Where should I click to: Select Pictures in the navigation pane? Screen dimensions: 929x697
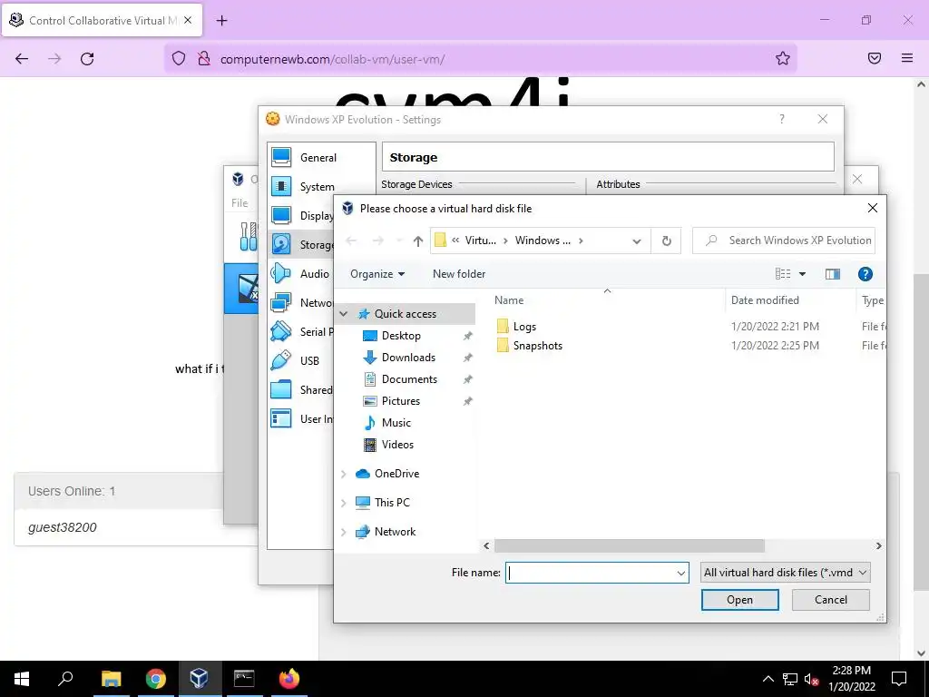(x=400, y=401)
